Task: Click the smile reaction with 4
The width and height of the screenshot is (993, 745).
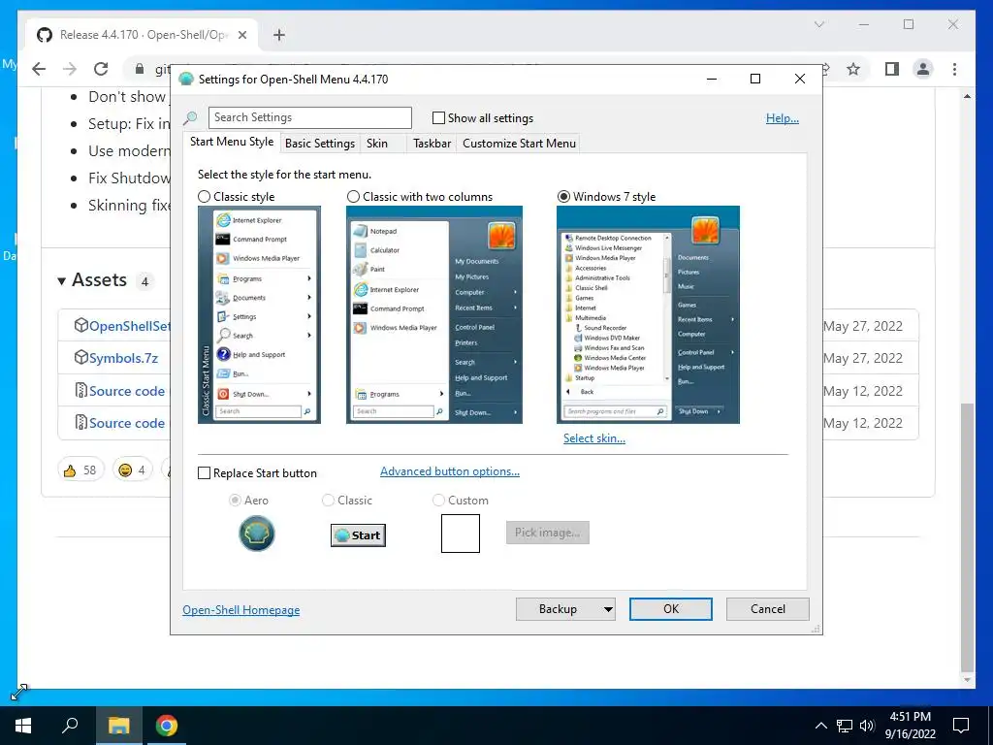Action: pos(132,470)
